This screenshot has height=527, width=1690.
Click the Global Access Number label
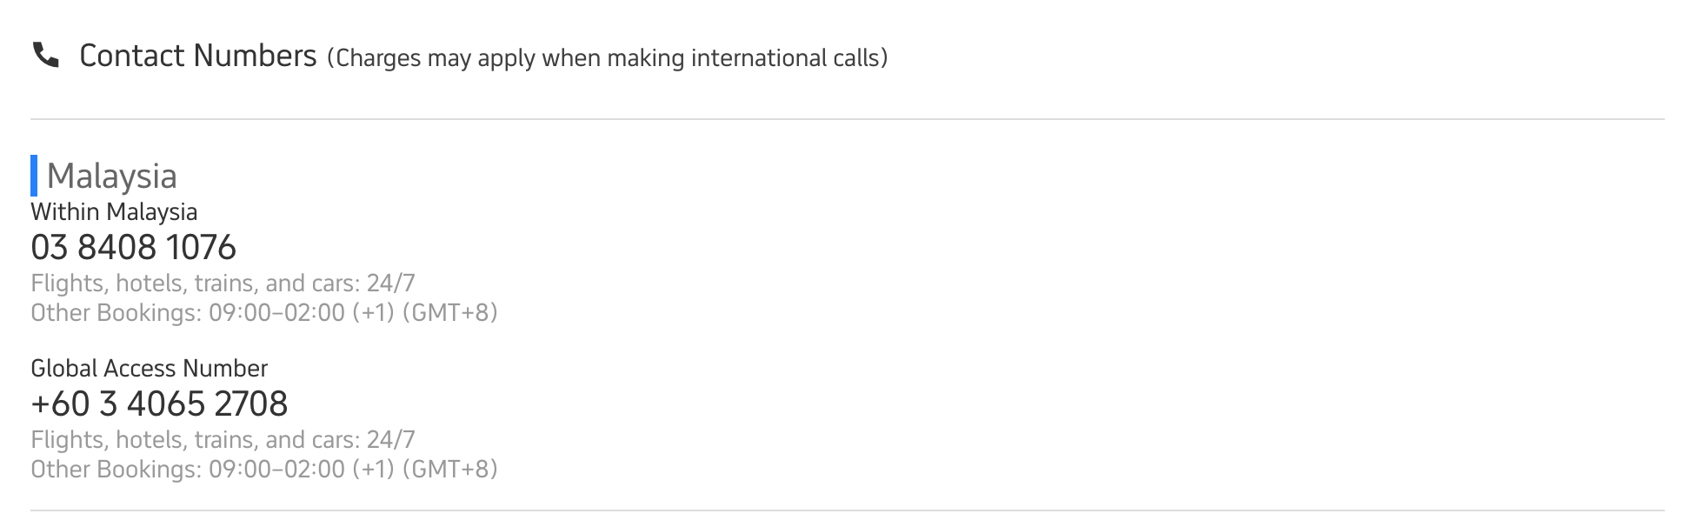(x=149, y=369)
